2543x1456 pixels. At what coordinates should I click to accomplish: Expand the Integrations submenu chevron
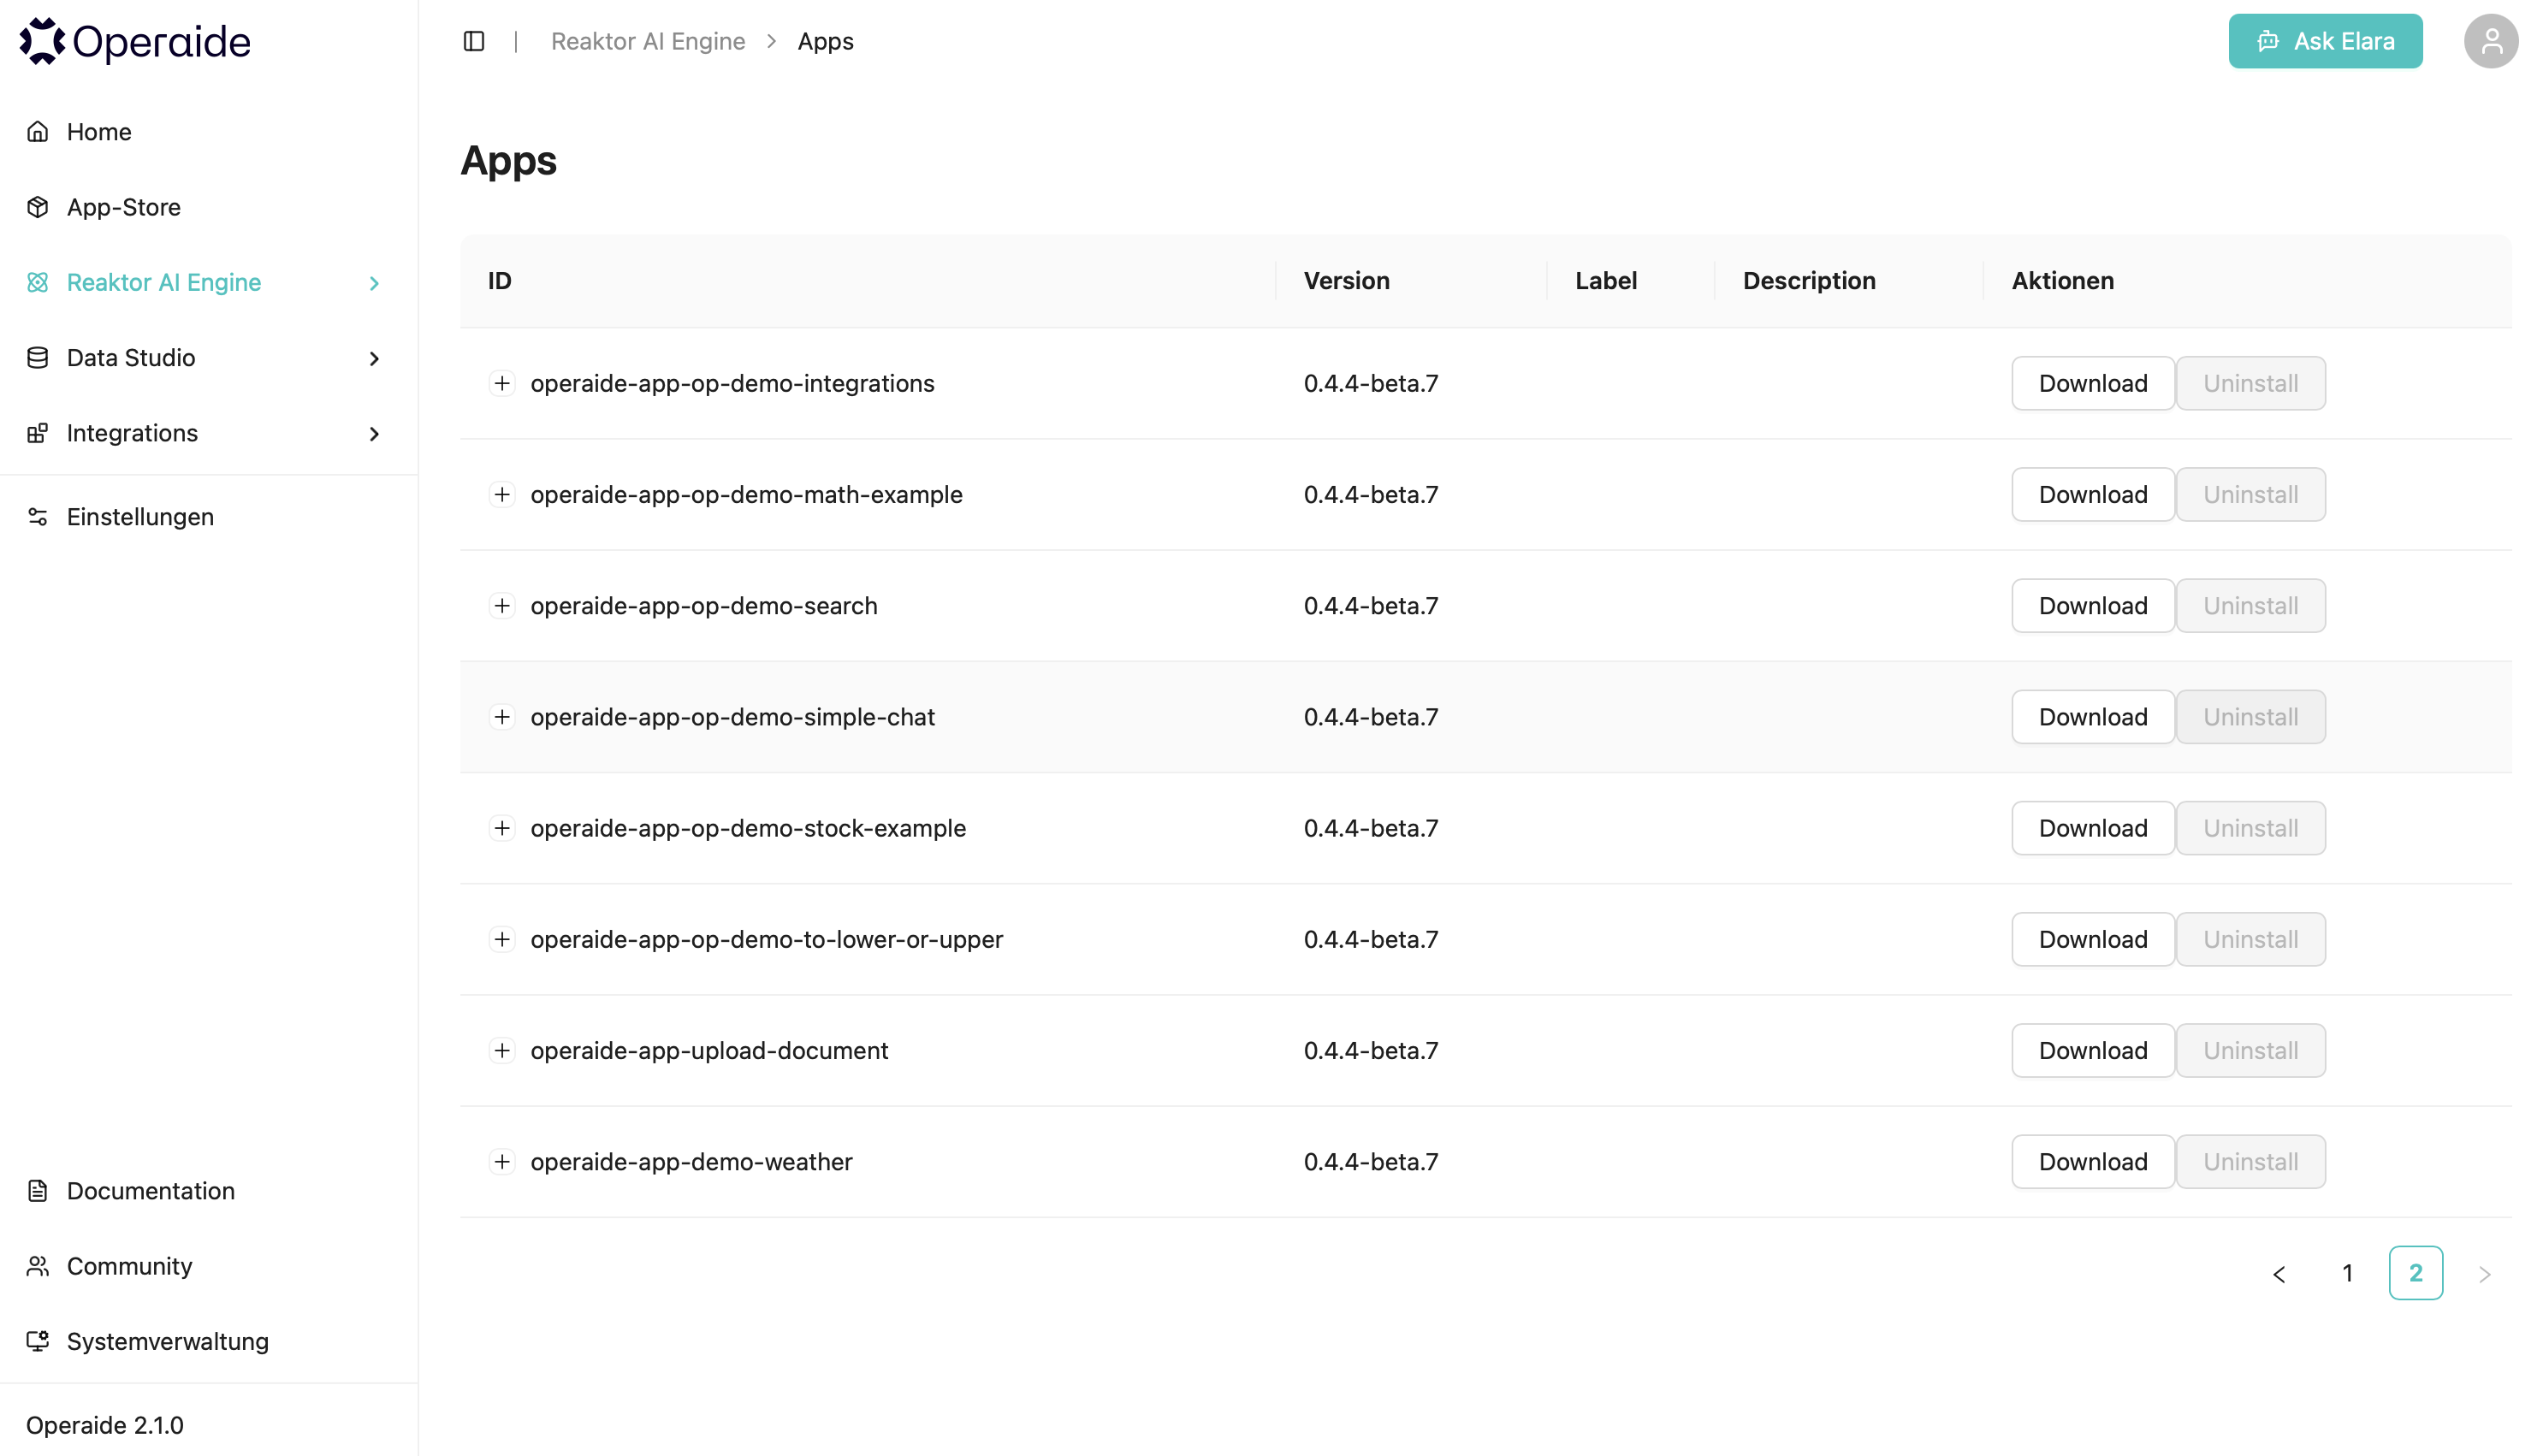374,434
